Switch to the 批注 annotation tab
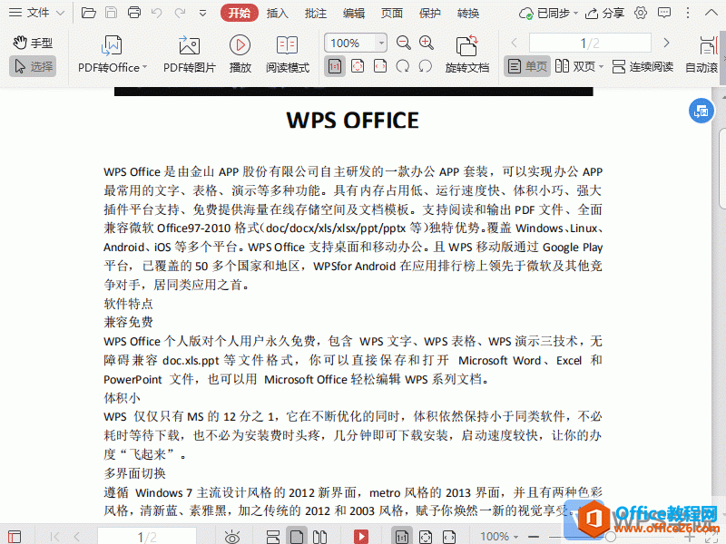The height and width of the screenshot is (544, 726). point(315,12)
